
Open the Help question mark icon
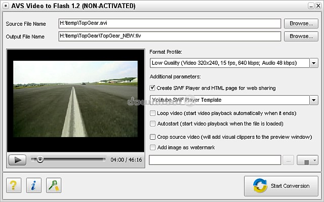(x=14, y=185)
